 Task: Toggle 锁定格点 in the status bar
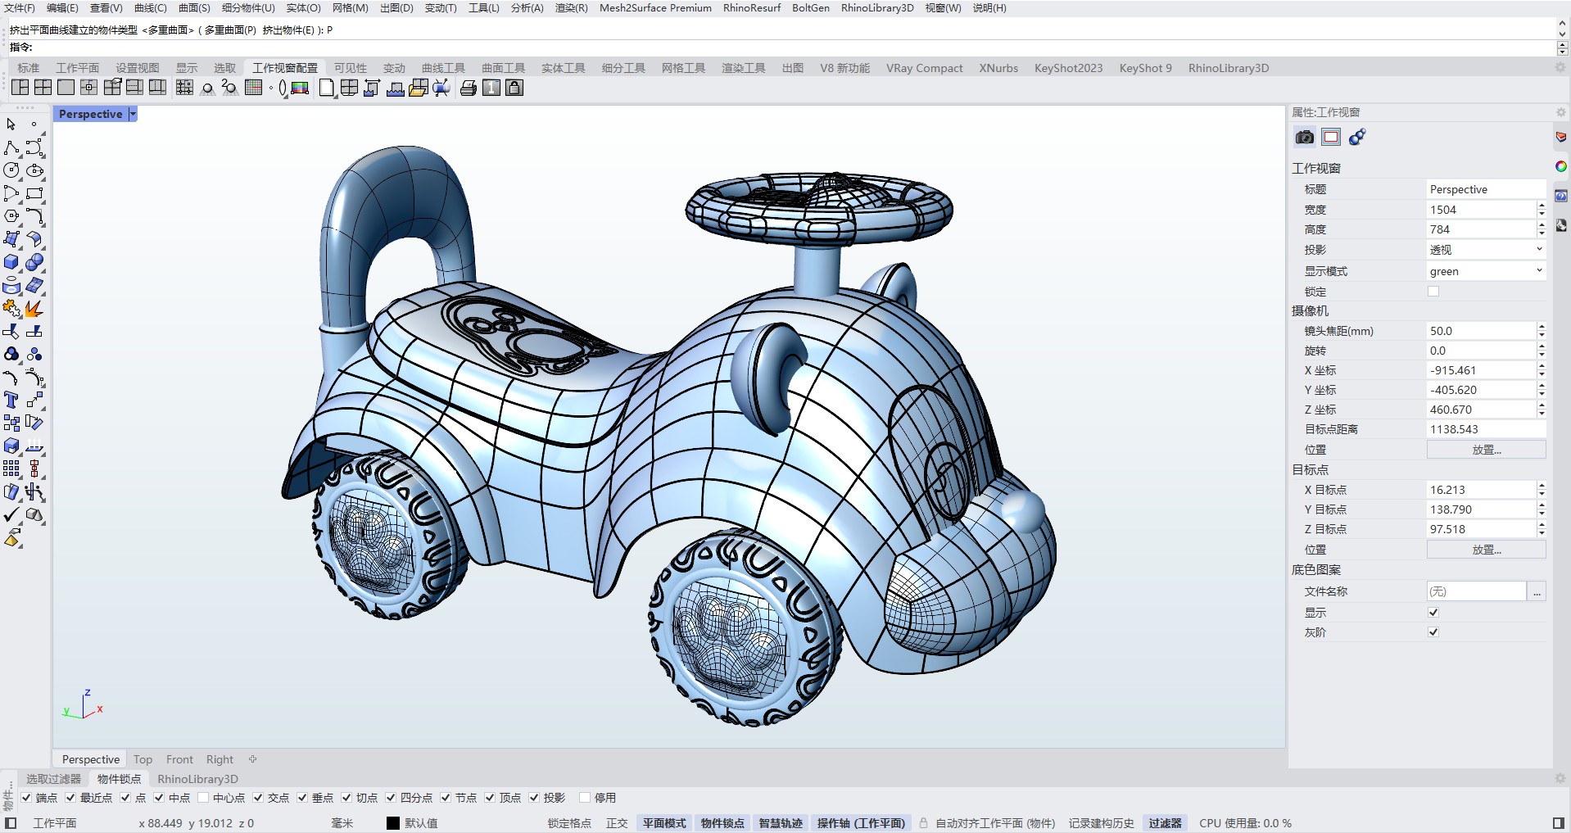(x=569, y=823)
